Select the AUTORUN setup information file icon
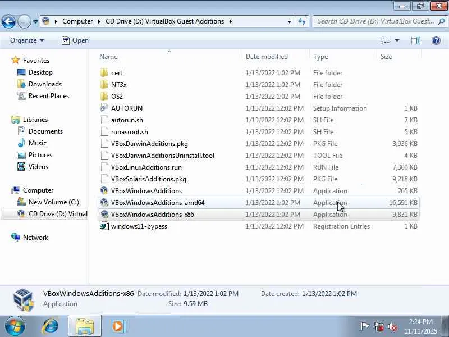This screenshot has height=337, width=449. (x=104, y=108)
